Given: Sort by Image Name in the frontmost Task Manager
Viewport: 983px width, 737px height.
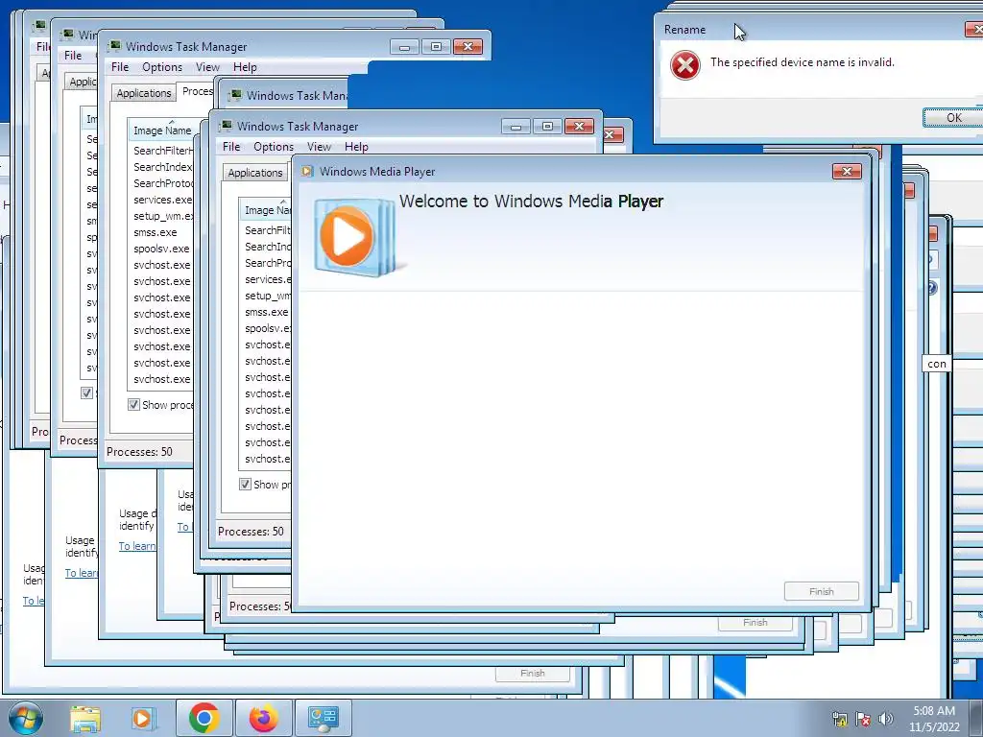Looking at the screenshot, I should 267,210.
